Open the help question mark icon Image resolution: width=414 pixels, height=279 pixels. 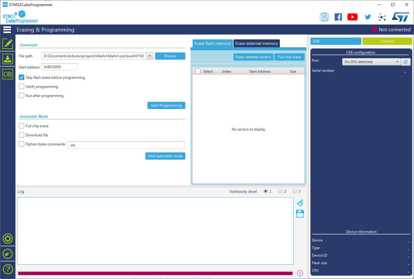coord(8,269)
